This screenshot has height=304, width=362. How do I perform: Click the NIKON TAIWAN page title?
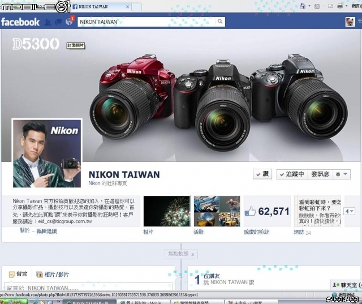click(x=124, y=174)
